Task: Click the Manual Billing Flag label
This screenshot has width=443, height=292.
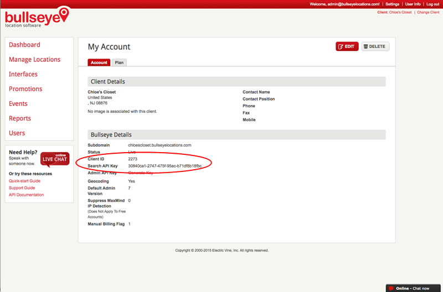Action: coord(106,224)
